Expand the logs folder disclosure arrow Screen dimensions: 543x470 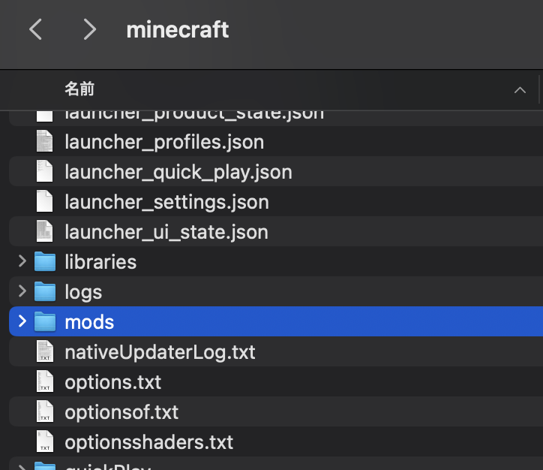[22, 291]
